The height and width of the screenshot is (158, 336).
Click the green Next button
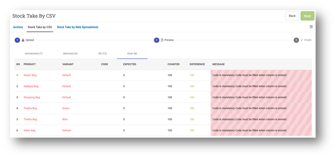pyautogui.click(x=307, y=16)
